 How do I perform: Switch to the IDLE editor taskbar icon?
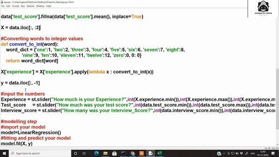point(150,153)
